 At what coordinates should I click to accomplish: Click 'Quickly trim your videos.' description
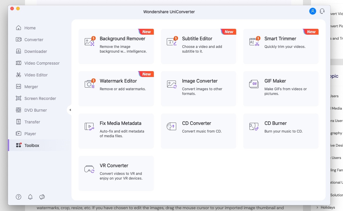point(285,46)
